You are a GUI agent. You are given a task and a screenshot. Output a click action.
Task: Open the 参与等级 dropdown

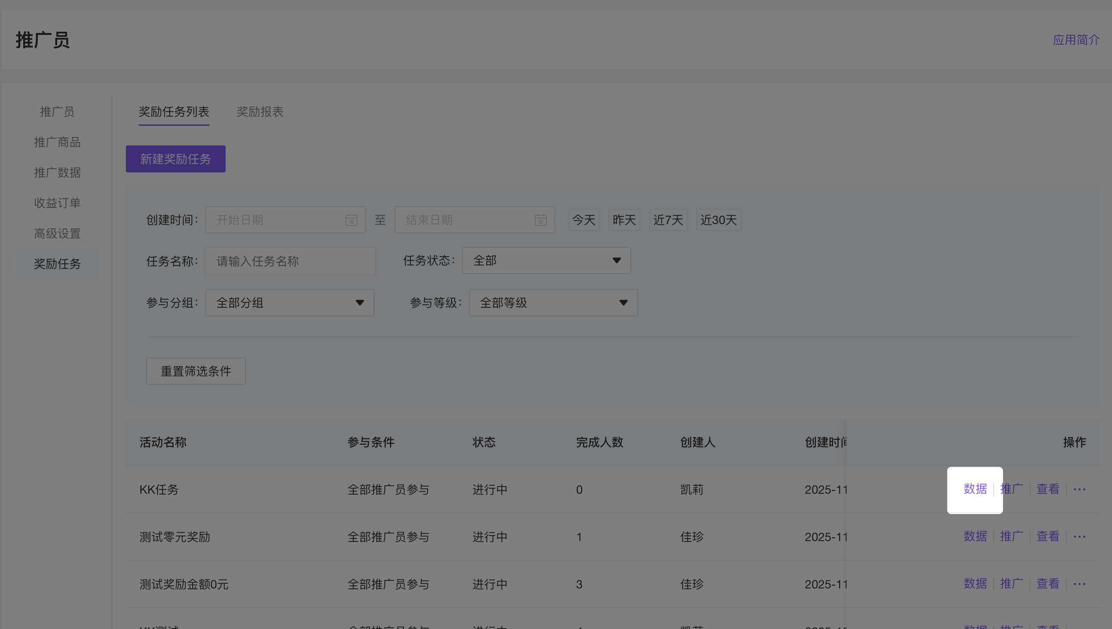(x=553, y=302)
